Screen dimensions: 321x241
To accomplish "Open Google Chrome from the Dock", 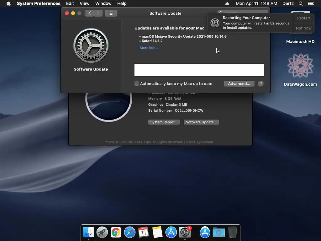I will tap(116, 233).
